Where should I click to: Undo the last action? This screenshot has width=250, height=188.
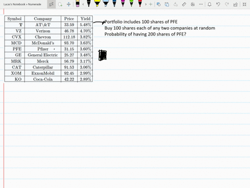pos(218,4)
